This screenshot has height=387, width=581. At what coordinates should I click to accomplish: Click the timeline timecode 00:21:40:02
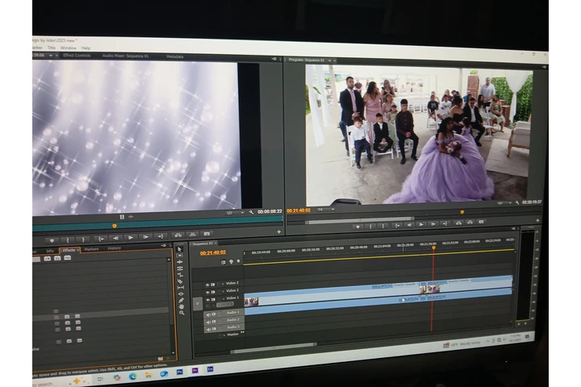213,252
